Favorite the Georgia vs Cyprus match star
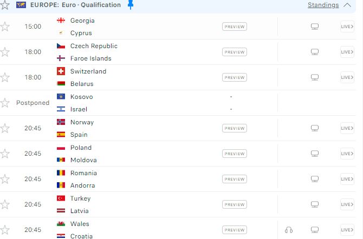 tap(5, 26)
